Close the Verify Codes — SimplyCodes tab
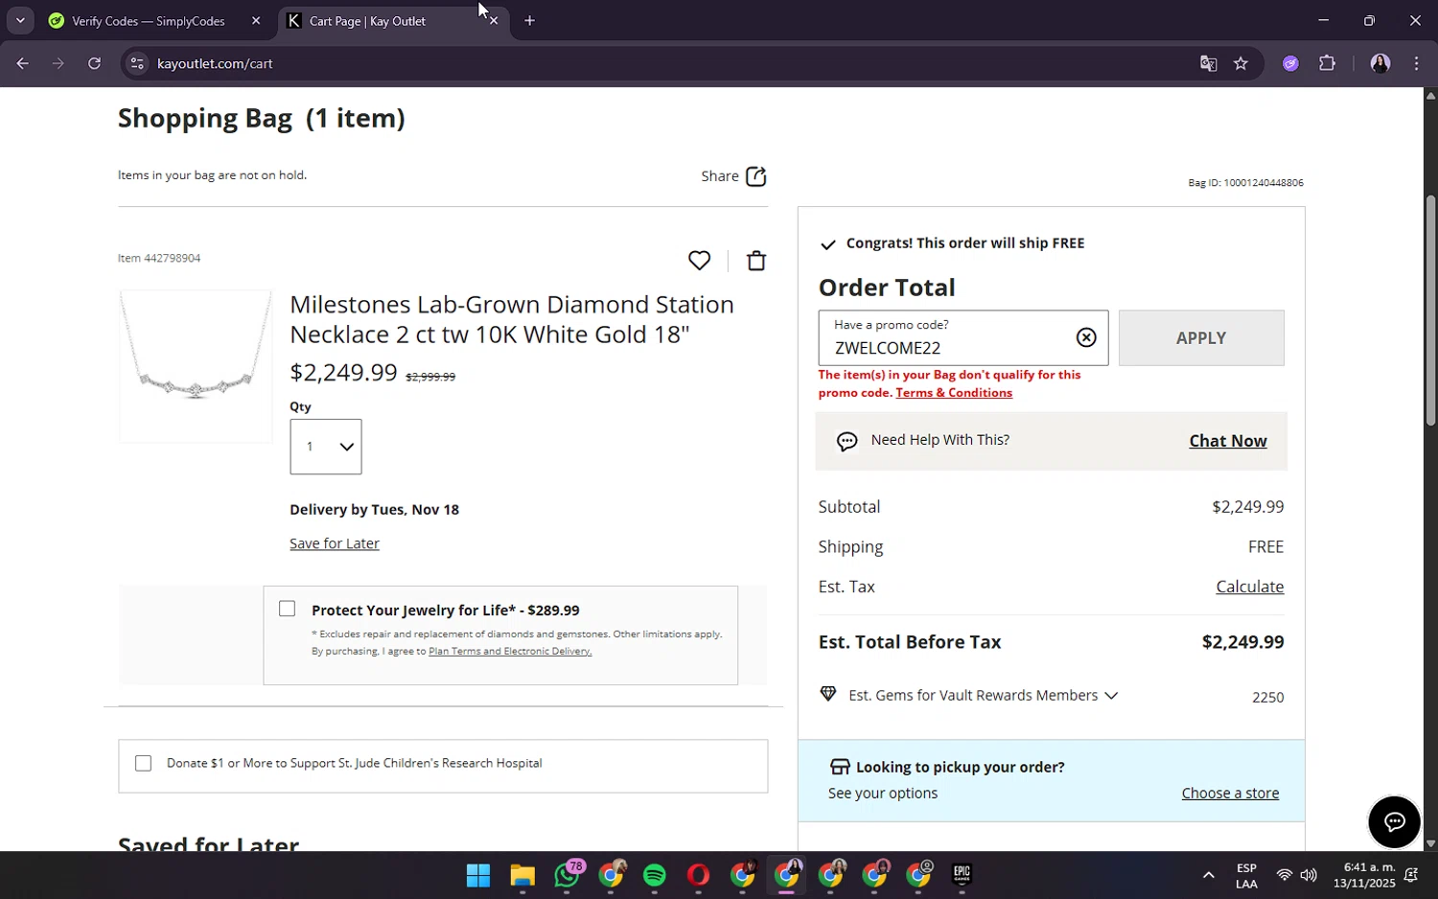Image resolution: width=1438 pixels, height=899 pixels. coord(256,20)
